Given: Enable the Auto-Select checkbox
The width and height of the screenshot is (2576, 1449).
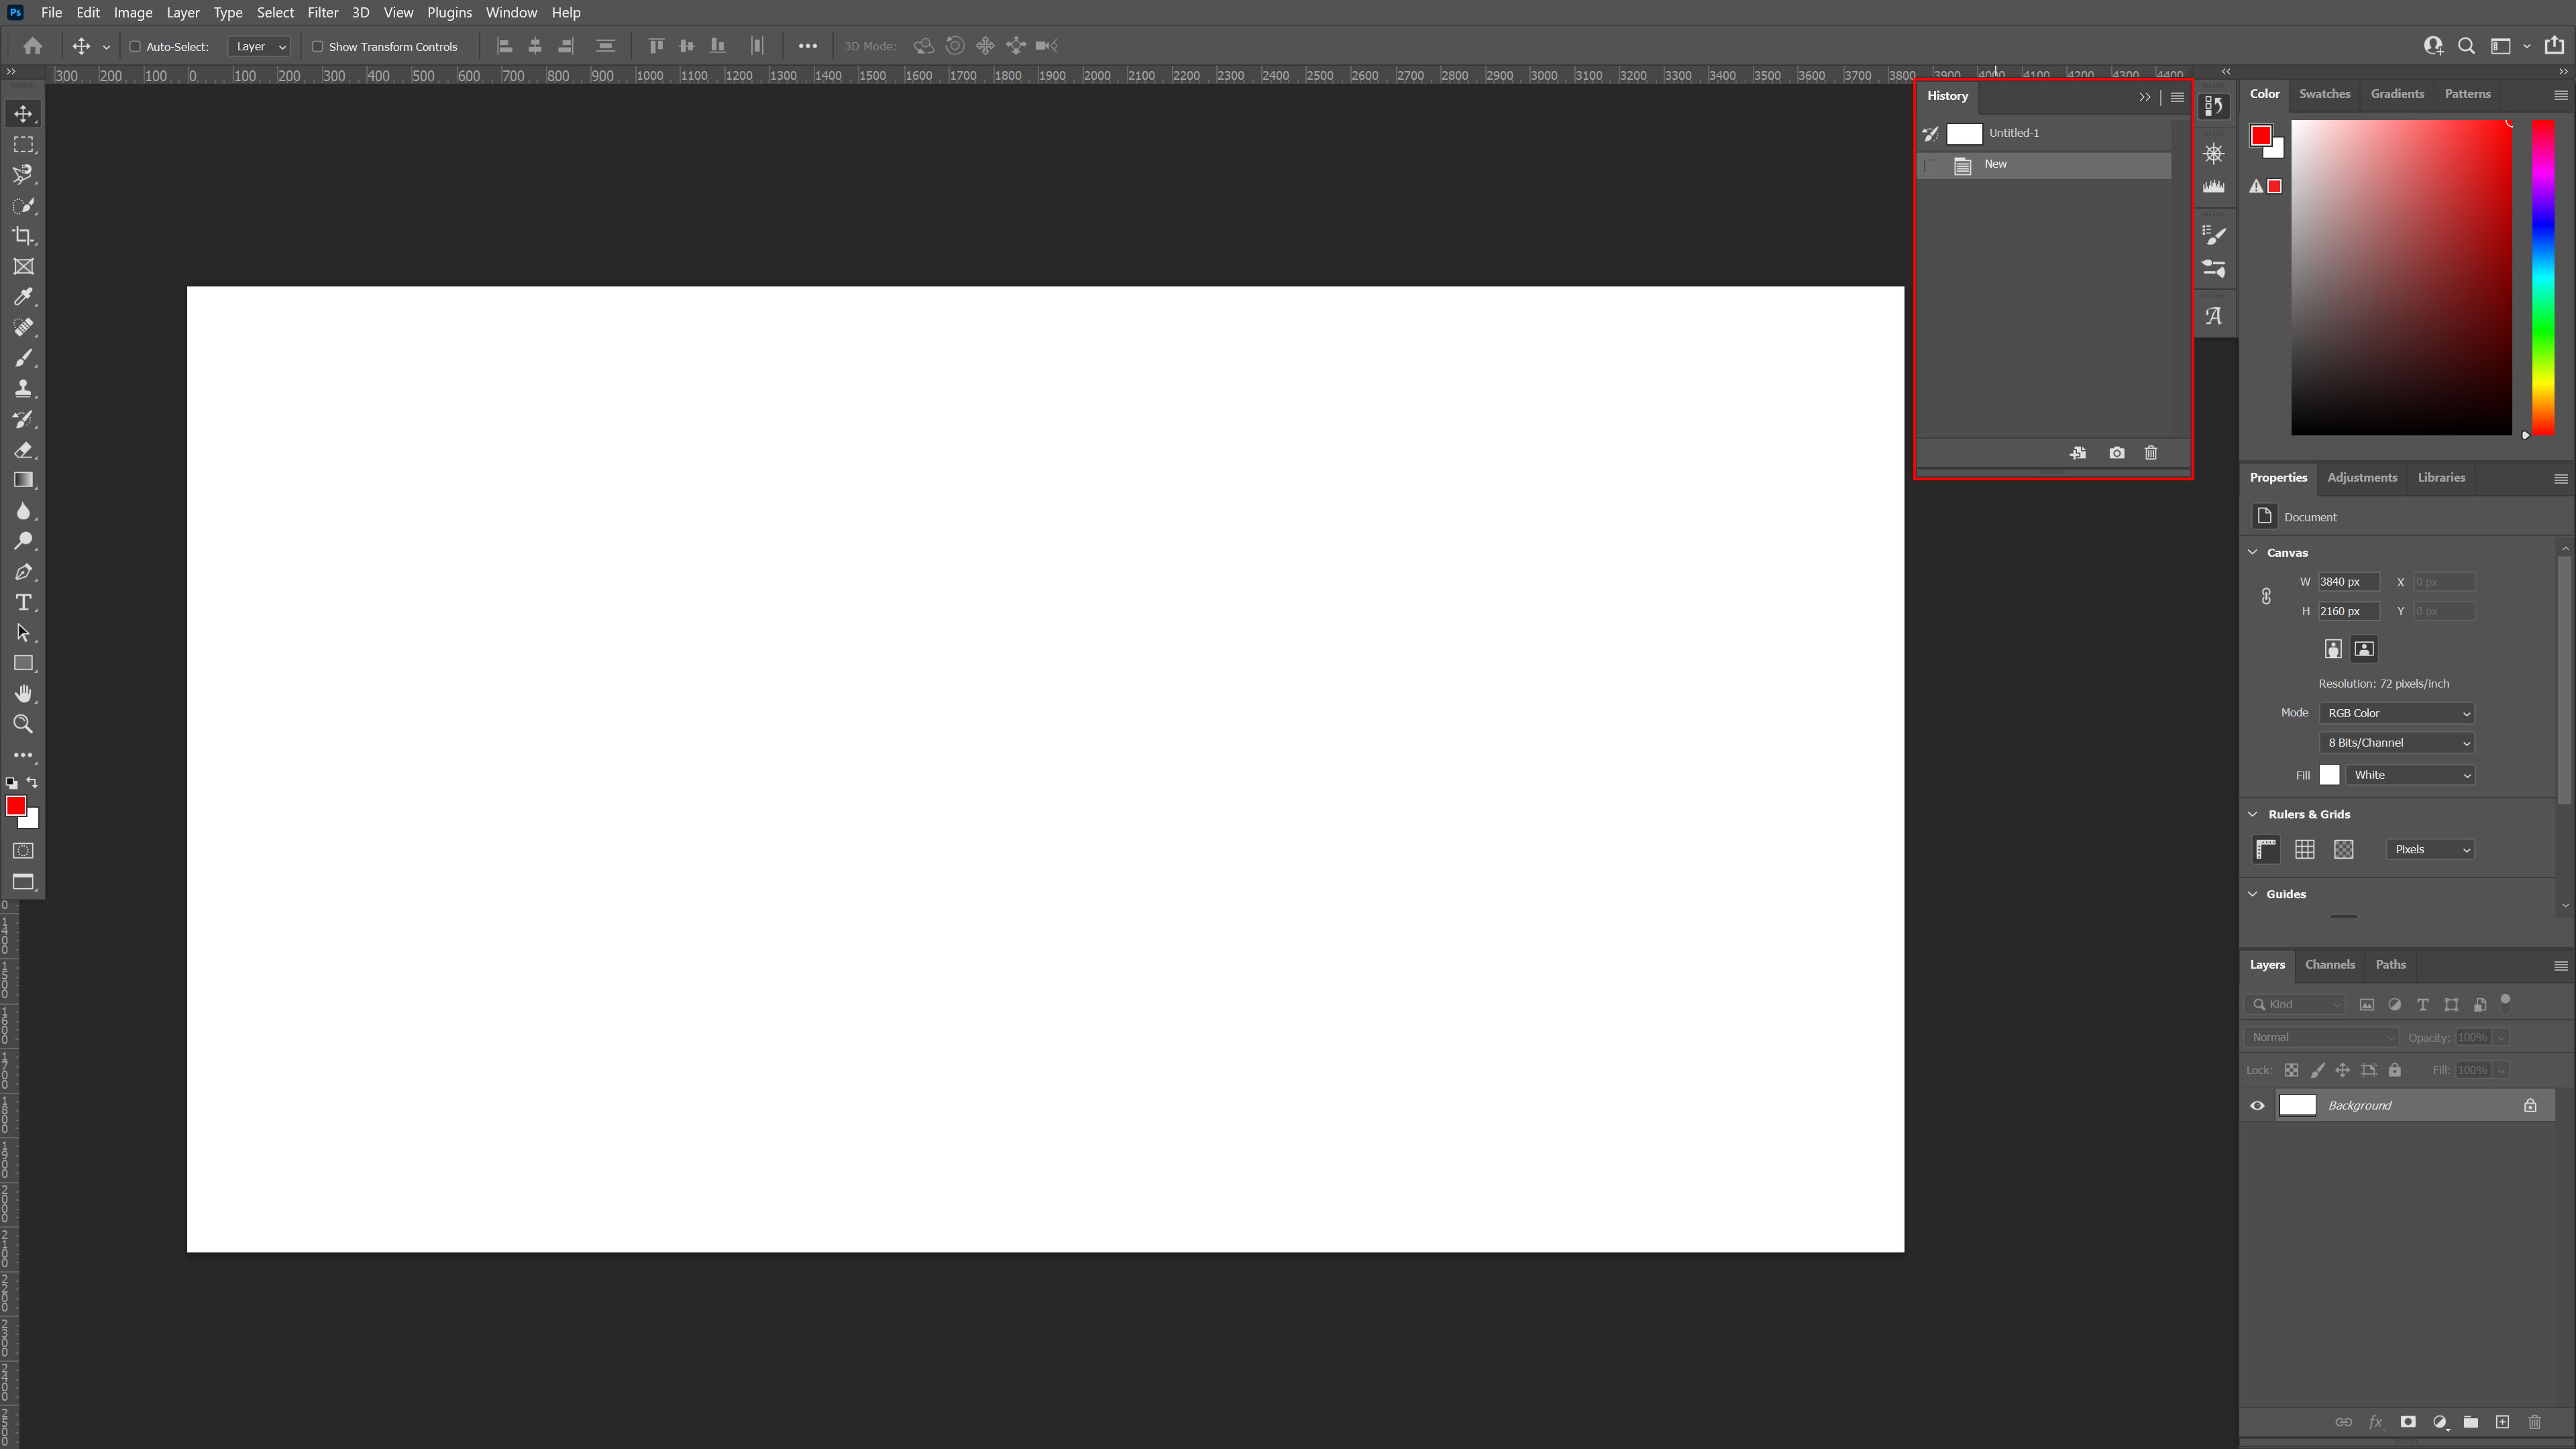Looking at the screenshot, I should pyautogui.click(x=135, y=46).
